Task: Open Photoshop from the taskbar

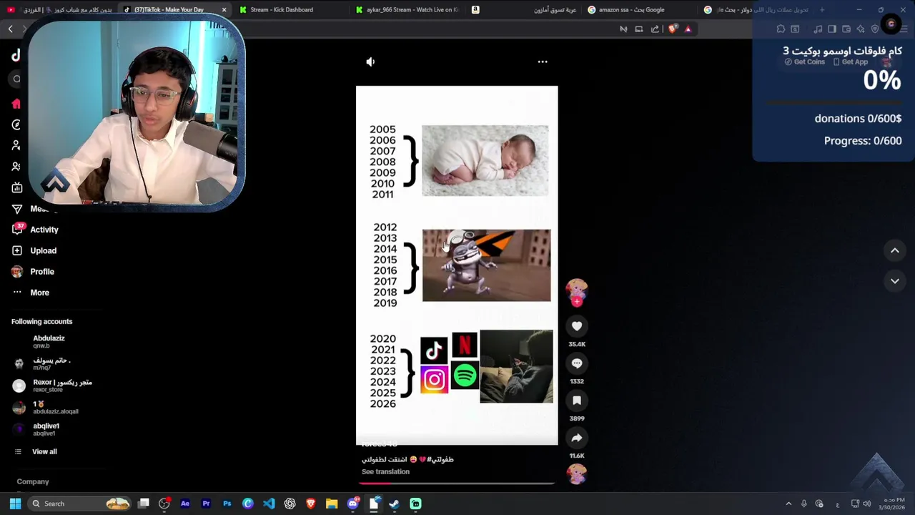Action: pyautogui.click(x=227, y=504)
